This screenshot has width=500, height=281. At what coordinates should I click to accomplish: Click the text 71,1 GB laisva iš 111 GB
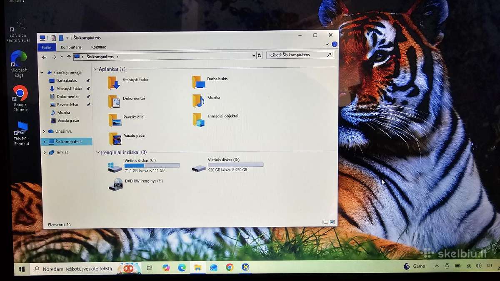coord(145,170)
